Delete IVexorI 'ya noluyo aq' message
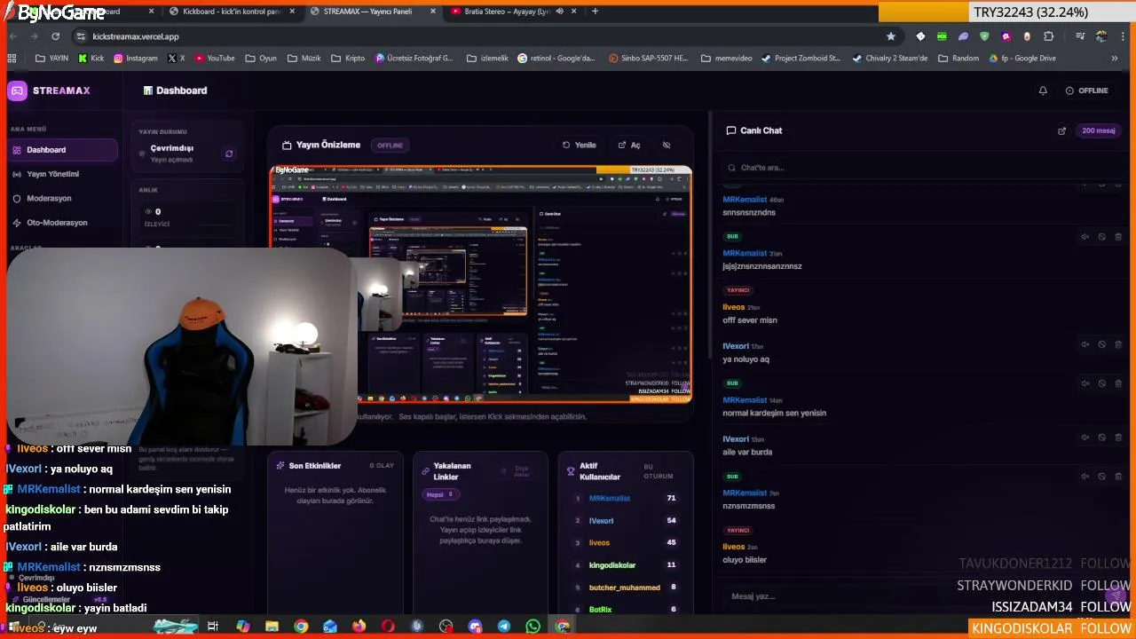Image resolution: width=1136 pixels, height=639 pixels. click(x=1118, y=344)
